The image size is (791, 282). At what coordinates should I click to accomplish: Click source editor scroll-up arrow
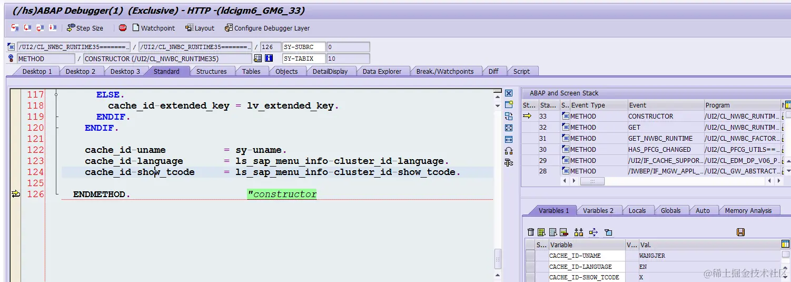tap(497, 98)
